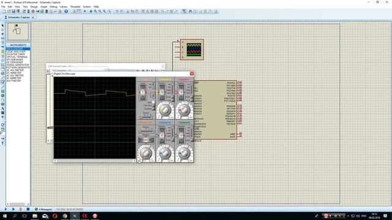This screenshot has height=220, width=392.
Task: Click the Home toolbar icon
Action: click(x=24, y=11)
